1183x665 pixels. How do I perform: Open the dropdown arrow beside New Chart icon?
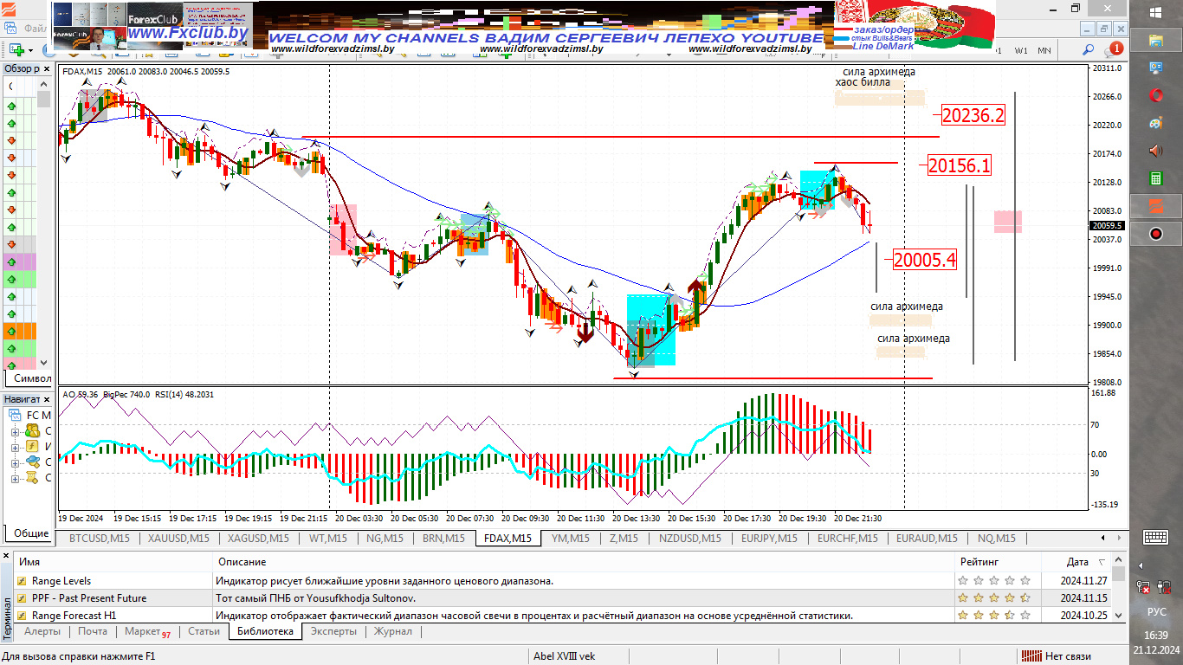point(29,50)
